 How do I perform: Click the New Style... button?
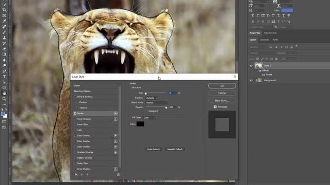222,101
